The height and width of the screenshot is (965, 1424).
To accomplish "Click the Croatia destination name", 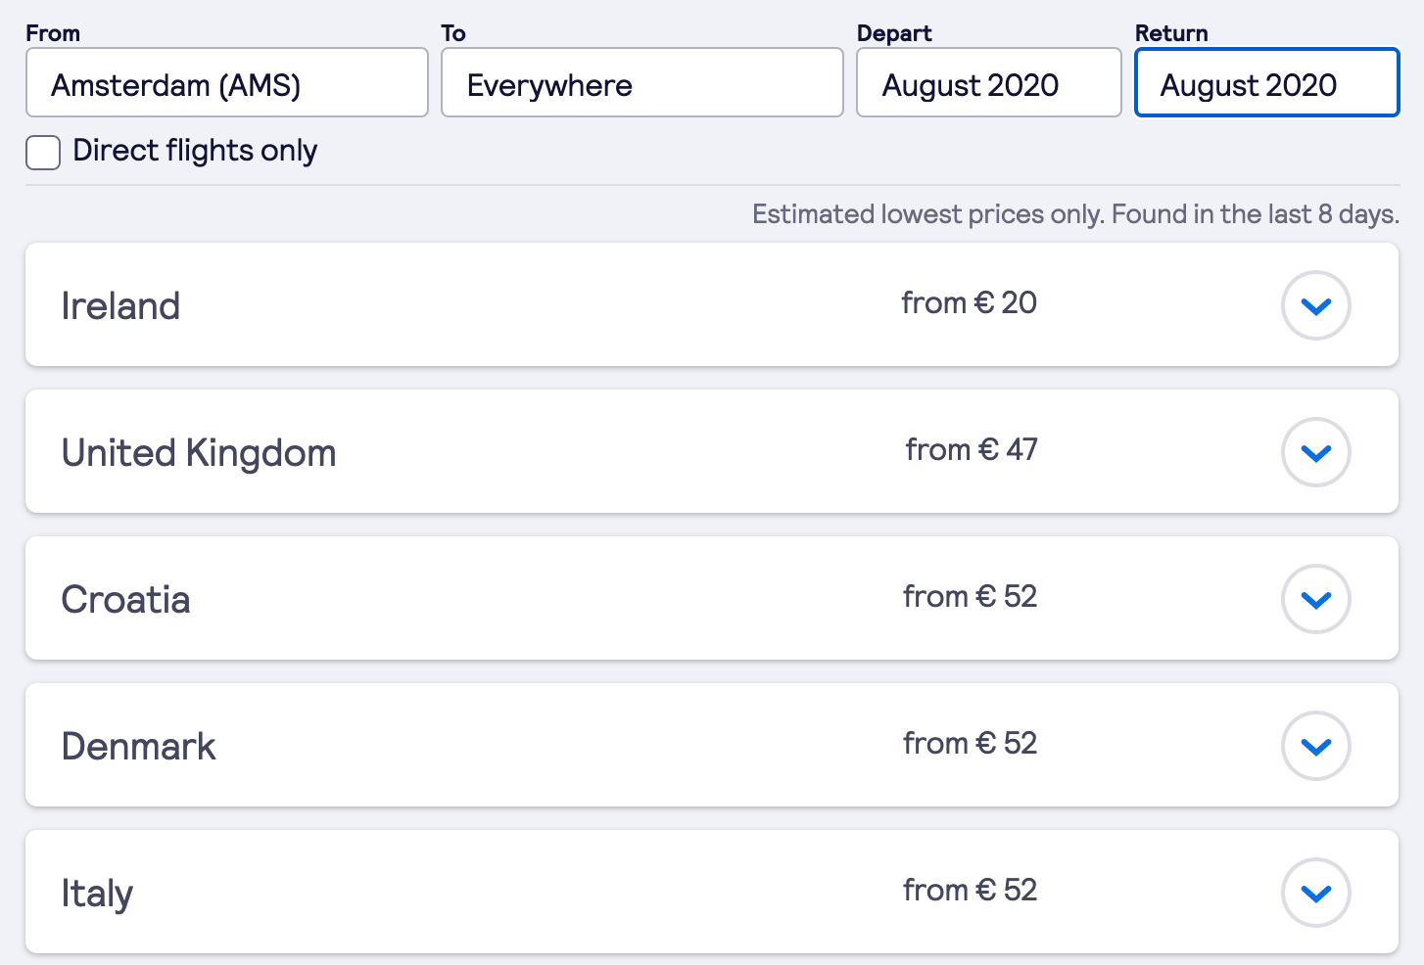I will (125, 600).
